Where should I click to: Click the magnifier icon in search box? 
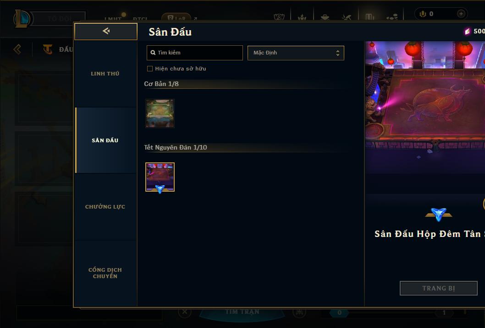tap(153, 53)
